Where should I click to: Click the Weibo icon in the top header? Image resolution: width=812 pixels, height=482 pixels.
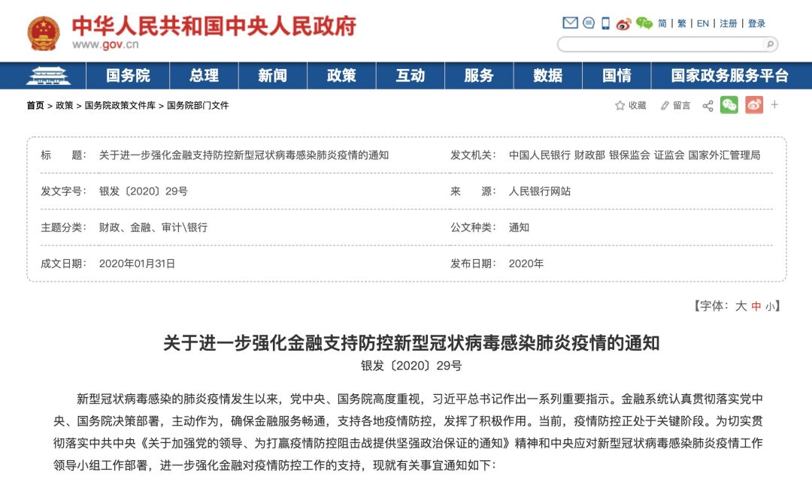[625, 23]
